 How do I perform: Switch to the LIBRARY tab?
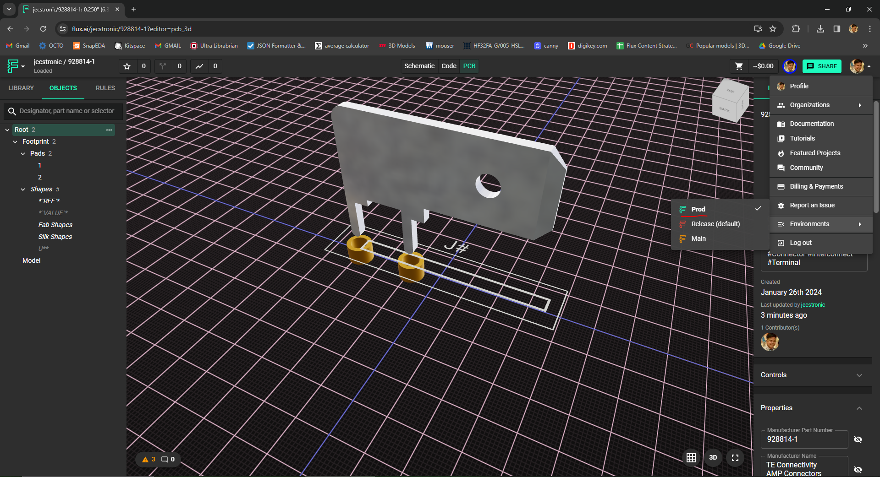point(21,88)
